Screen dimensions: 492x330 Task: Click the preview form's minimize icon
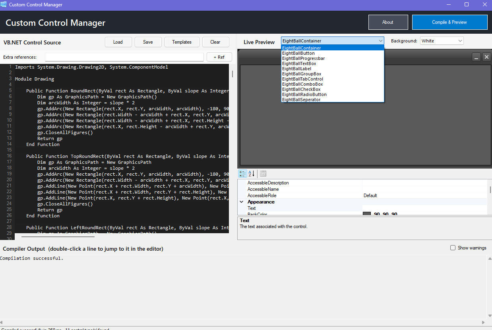tap(477, 57)
